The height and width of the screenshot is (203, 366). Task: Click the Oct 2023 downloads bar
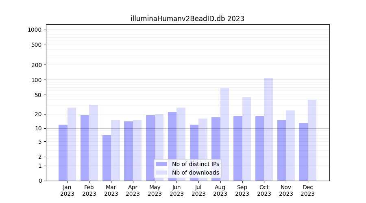(x=268, y=129)
